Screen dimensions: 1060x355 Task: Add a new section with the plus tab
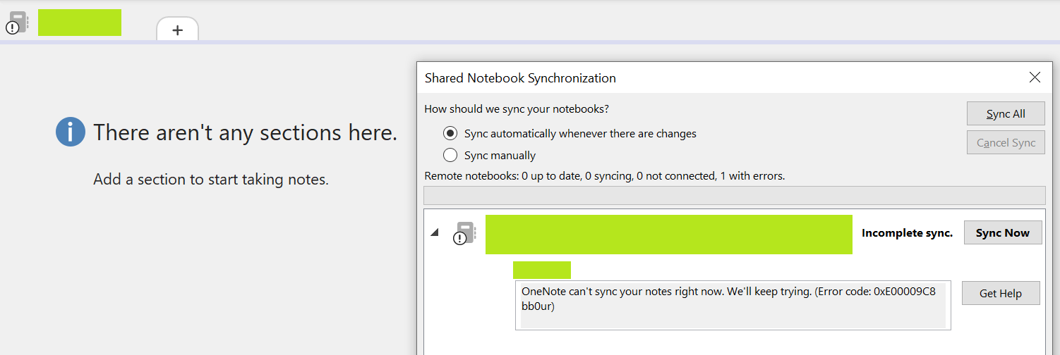click(x=177, y=30)
